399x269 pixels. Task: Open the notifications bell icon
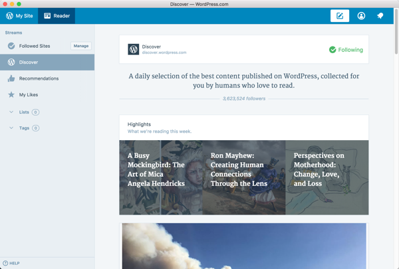[x=380, y=16]
